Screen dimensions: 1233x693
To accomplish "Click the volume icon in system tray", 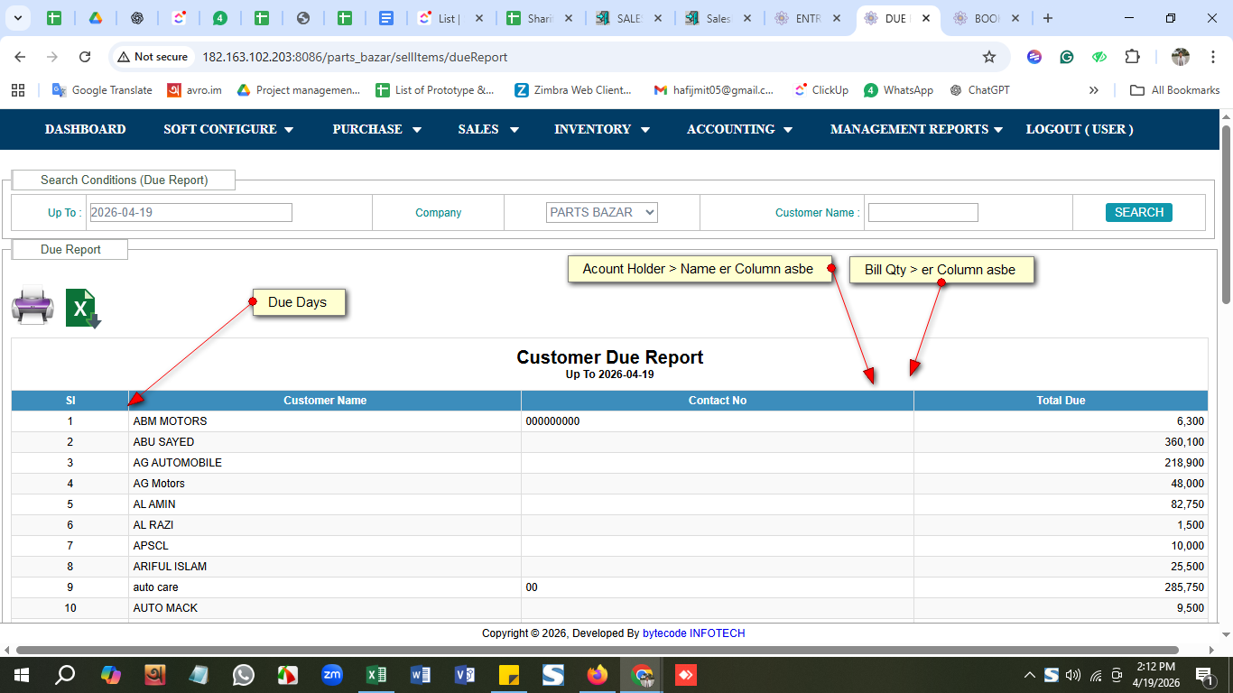I will tap(1073, 675).
